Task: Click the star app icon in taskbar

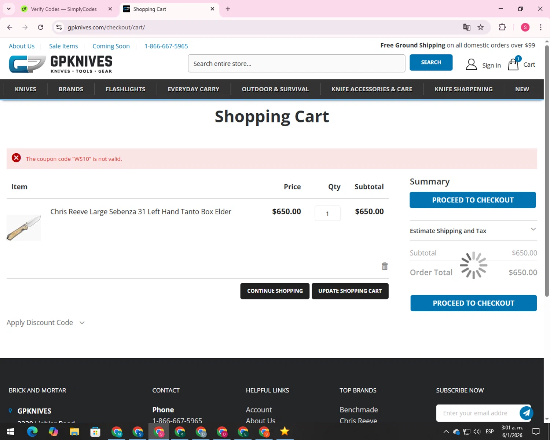Action: (285, 432)
